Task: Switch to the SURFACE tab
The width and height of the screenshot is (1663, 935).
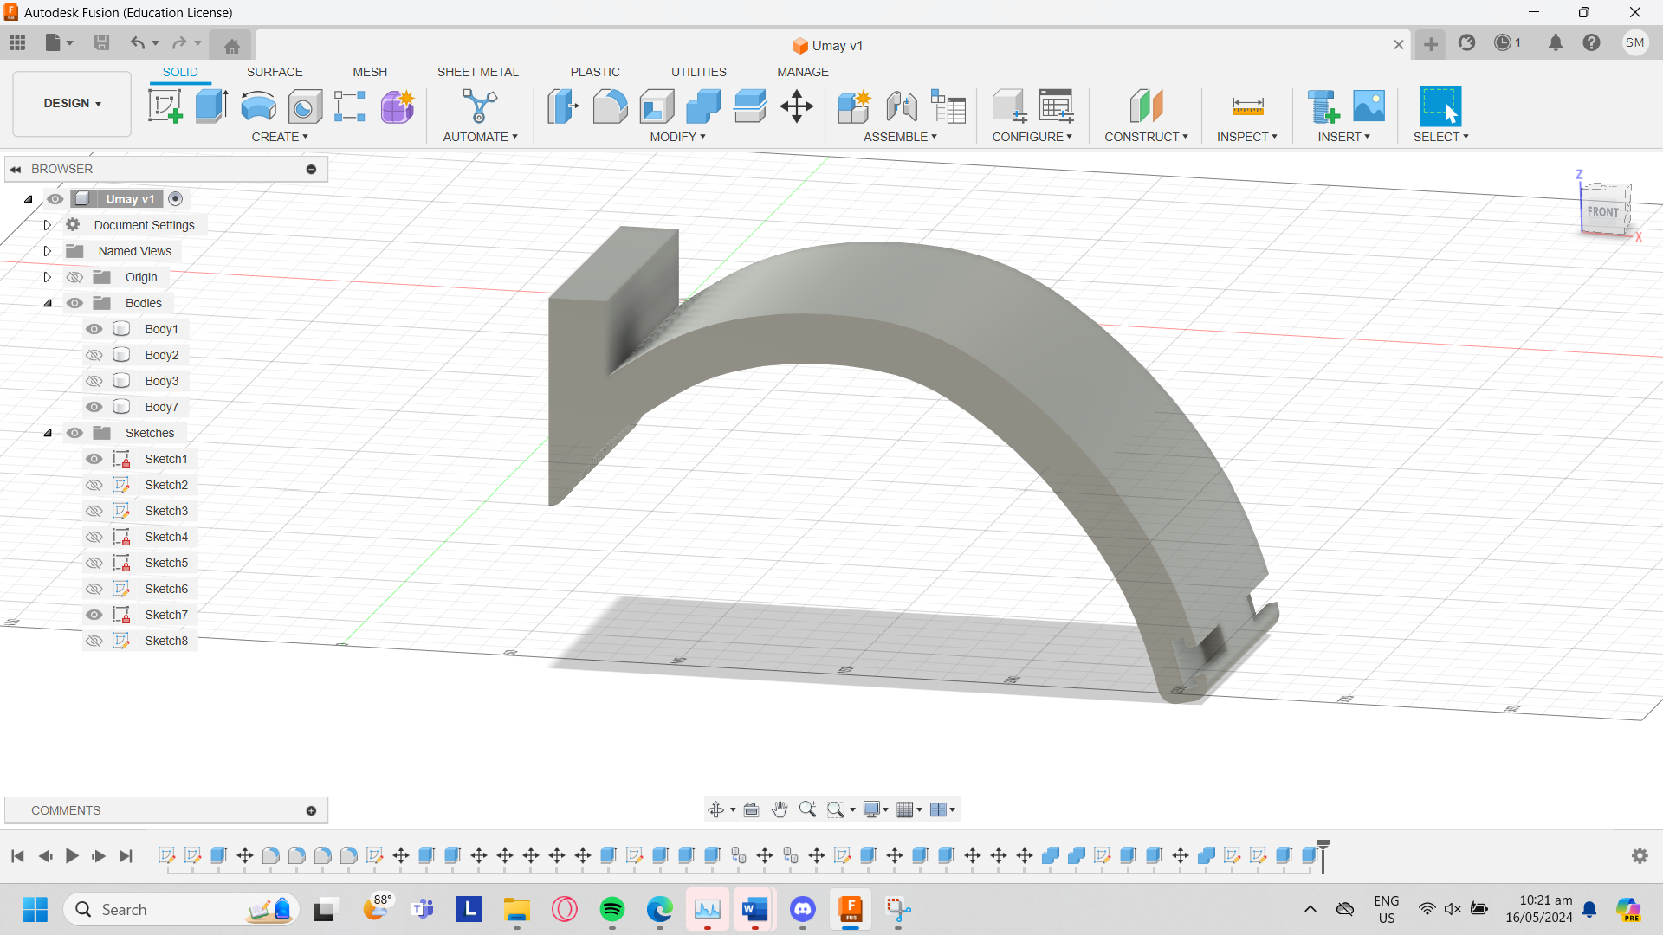Action: click(x=275, y=72)
